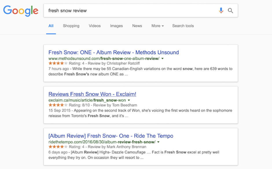Open Reviews Fresh Snow Won Exclaim link
This screenshot has height=169, width=272.
[x=92, y=94]
